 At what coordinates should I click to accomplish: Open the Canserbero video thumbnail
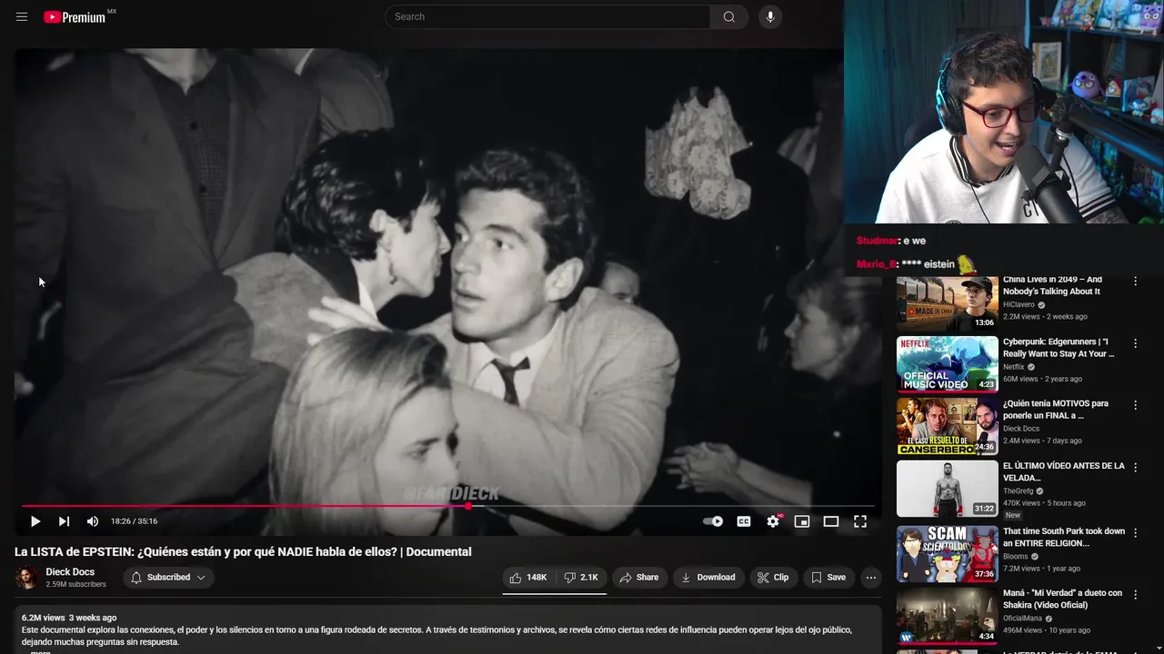[x=947, y=426]
